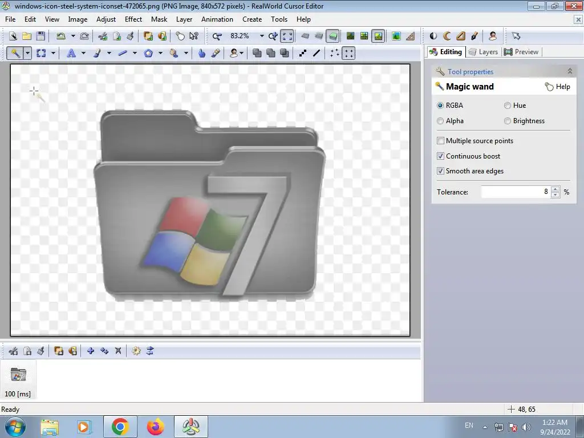Select the Hue radio button
The width and height of the screenshot is (584, 438).
(507, 106)
